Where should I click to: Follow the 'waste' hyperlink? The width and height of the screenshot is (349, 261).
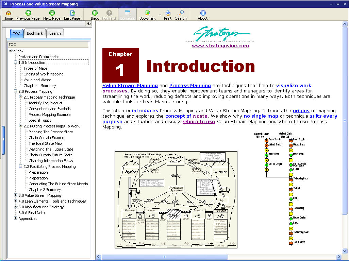(200, 116)
